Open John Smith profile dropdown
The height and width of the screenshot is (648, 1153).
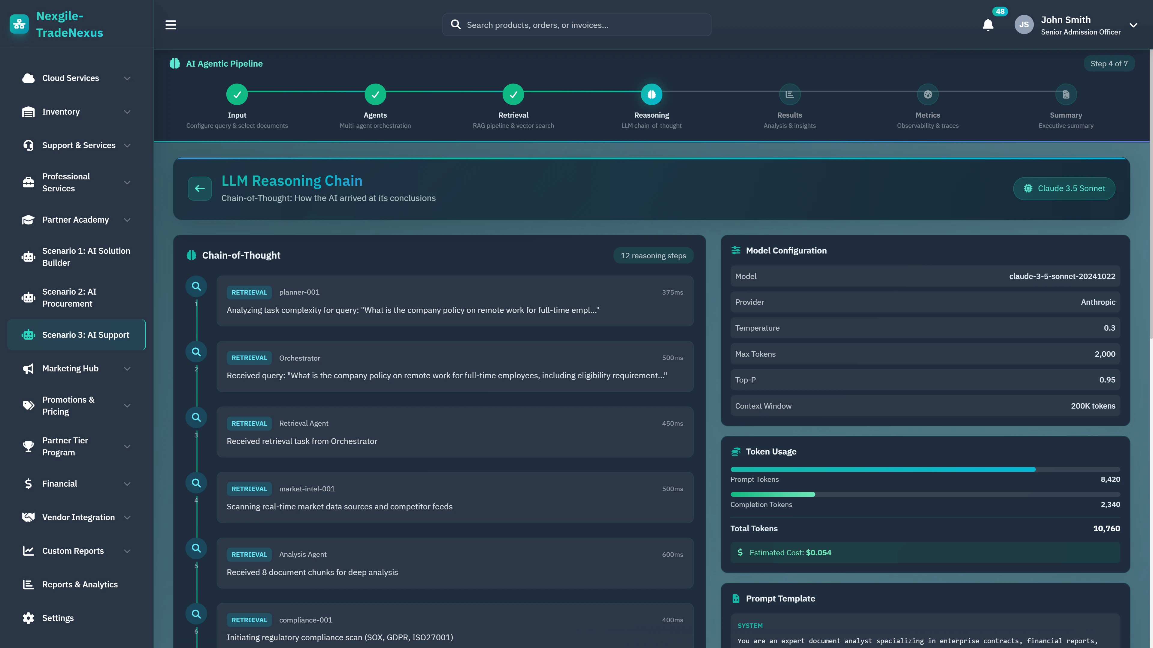tap(1133, 25)
